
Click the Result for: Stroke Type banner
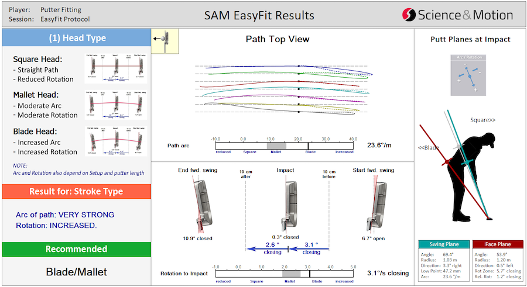[x=77, y=191]
